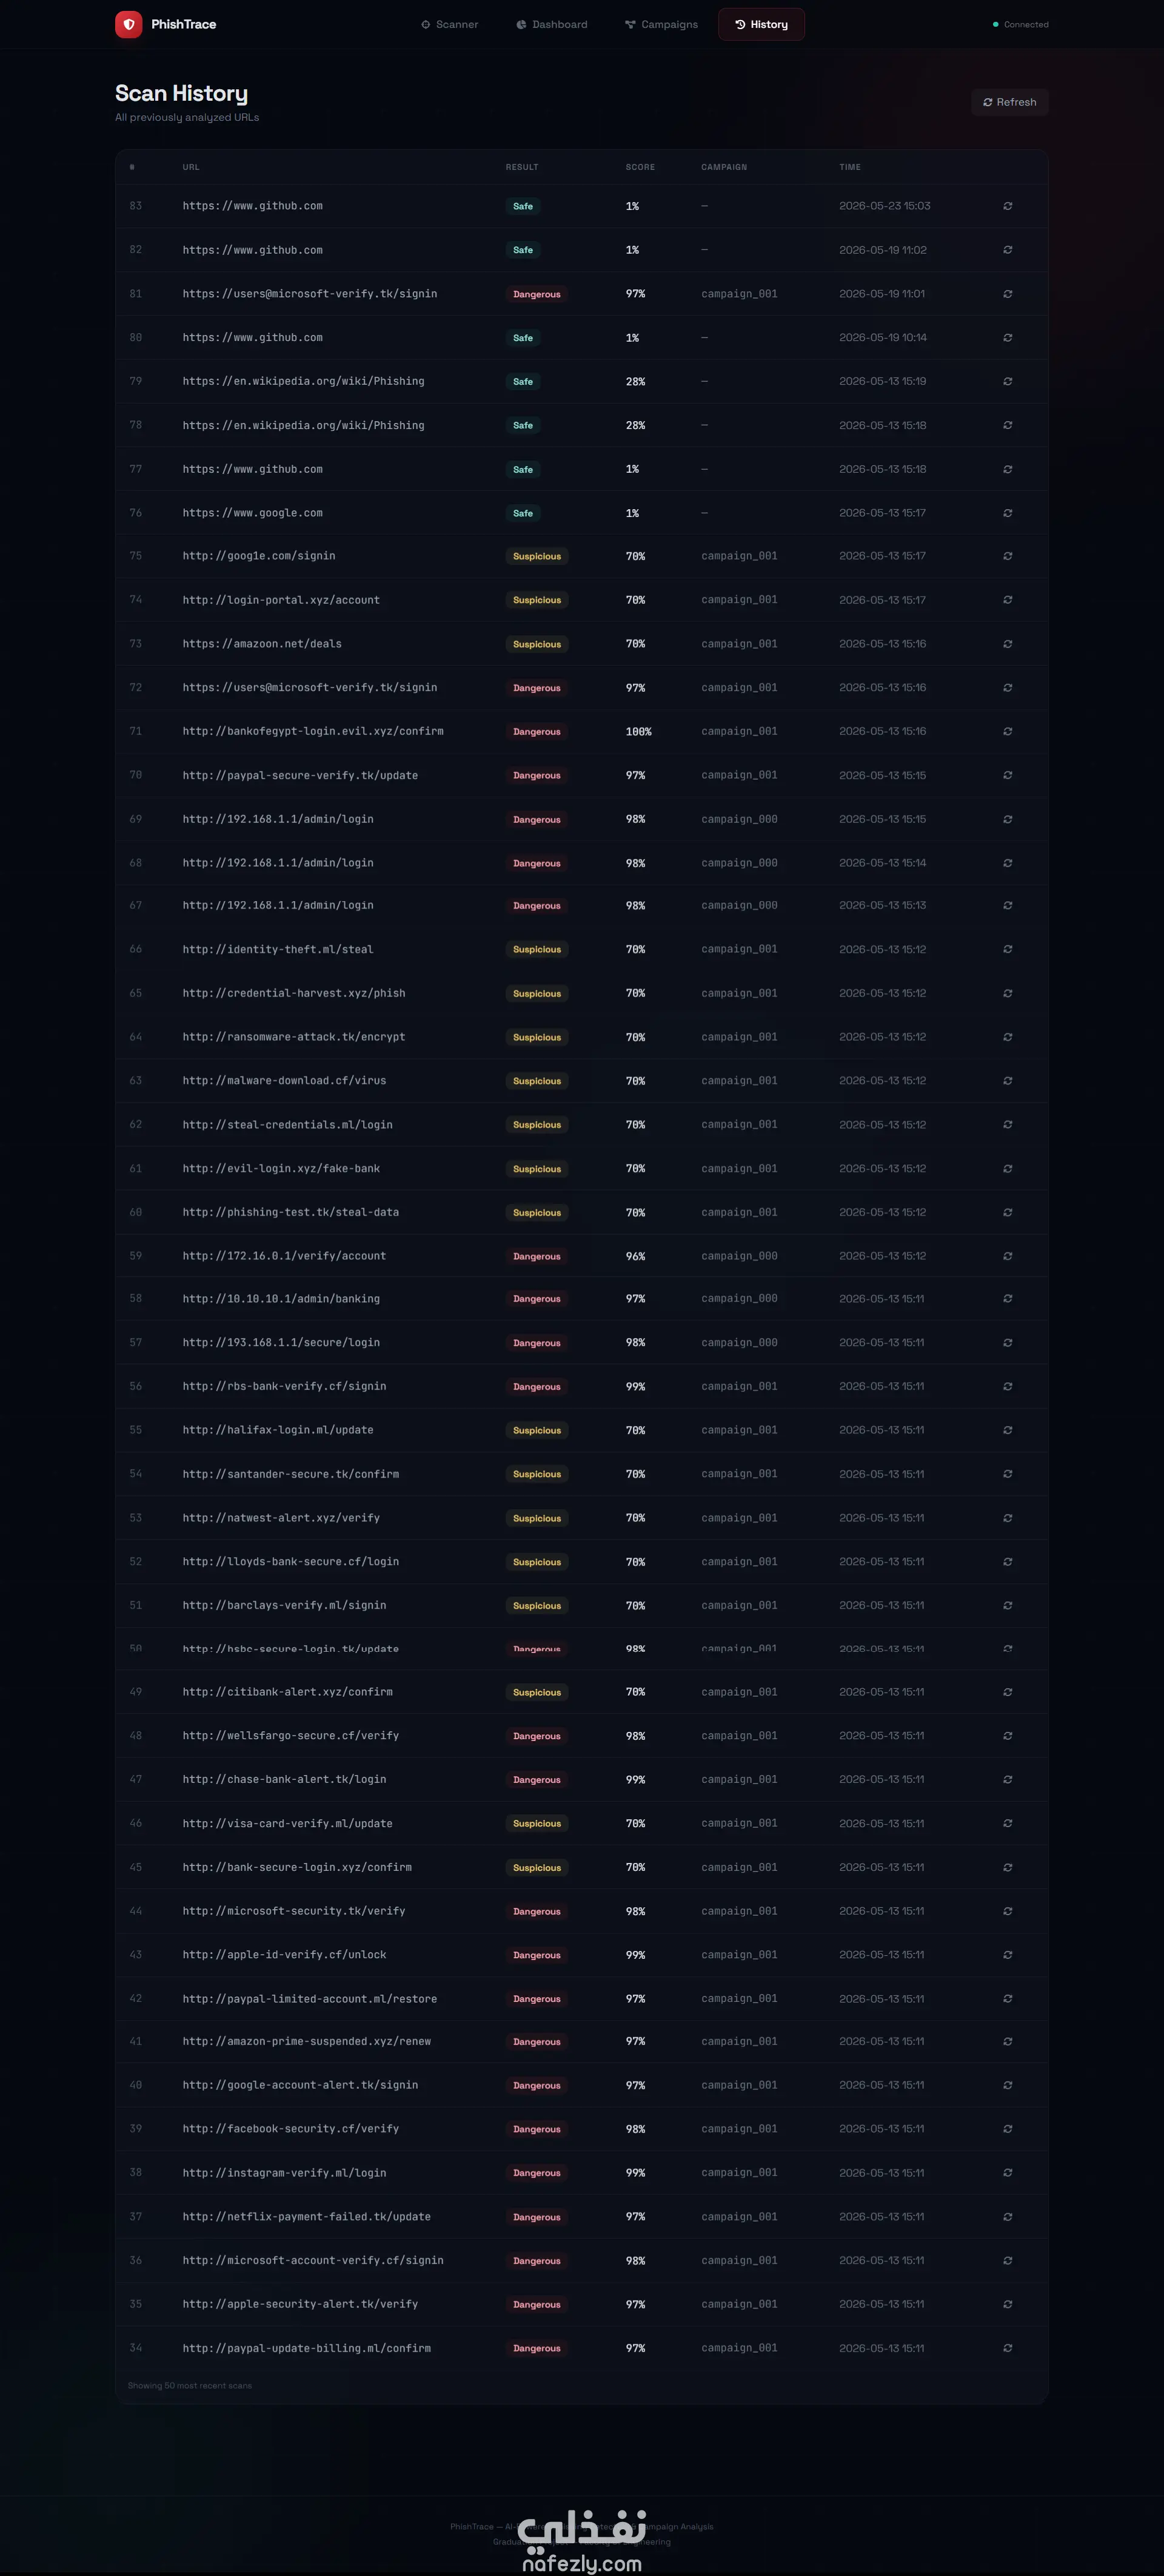
Task: Click rescan icon for netflix-payment-failed.tk row
Action: [x=1007, y=2217]
